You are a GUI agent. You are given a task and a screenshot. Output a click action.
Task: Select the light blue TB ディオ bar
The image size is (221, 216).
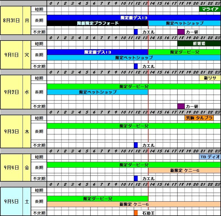tap(210, 157)
